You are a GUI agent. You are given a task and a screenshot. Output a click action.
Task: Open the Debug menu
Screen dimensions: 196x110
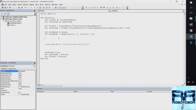point(32,5)
